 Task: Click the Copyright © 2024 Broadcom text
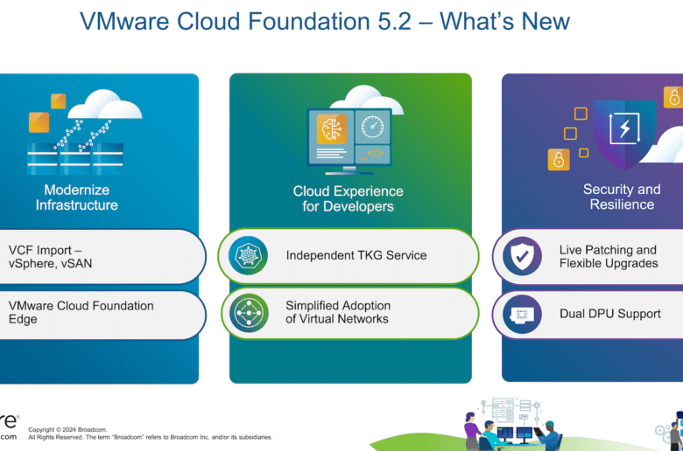67,430
